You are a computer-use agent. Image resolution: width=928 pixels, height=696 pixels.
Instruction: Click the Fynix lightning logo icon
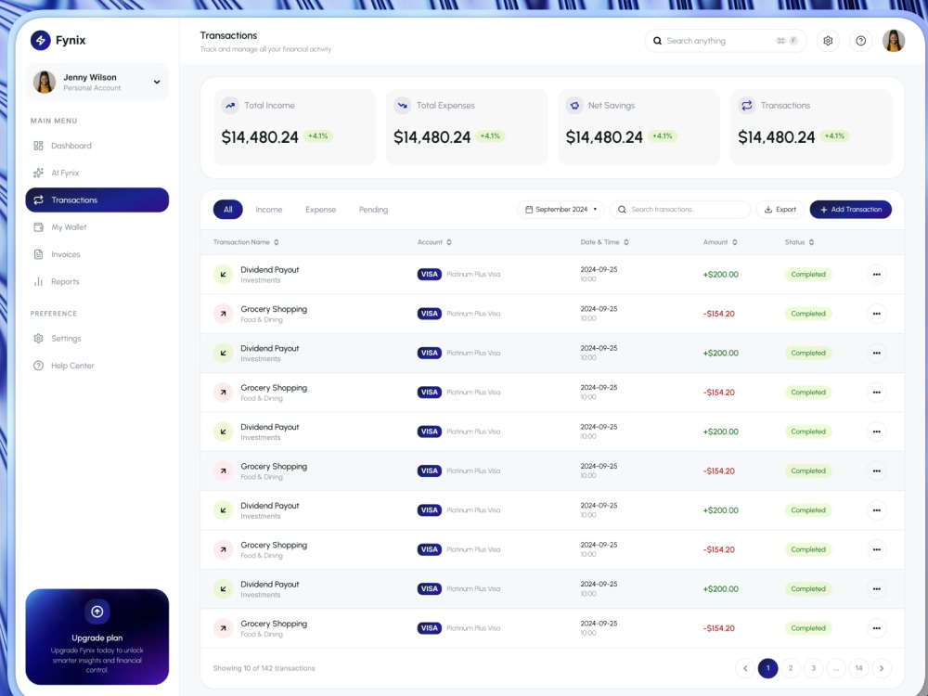[40, 40]
